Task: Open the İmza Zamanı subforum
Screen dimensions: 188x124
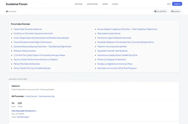Action: click(x=32, y=96)
